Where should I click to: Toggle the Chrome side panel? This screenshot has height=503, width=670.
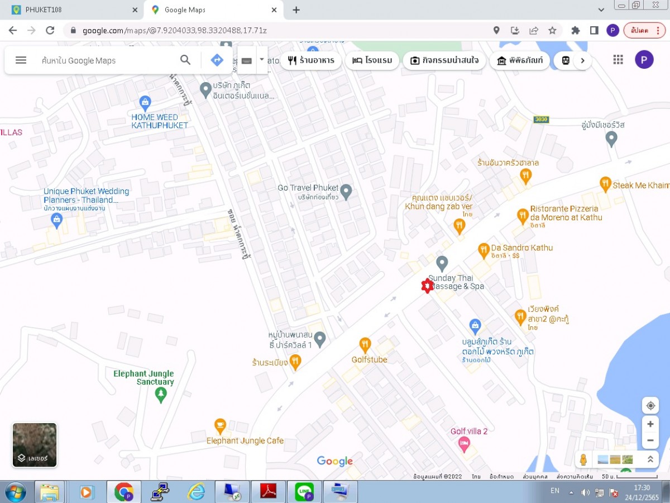point(594,30)
